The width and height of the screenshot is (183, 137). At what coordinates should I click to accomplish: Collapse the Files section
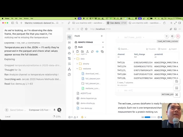pyautogui.click(x=89, y=47)
